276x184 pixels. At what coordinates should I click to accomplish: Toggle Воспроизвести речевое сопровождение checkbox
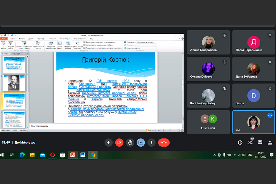click(x=85, y=42)
